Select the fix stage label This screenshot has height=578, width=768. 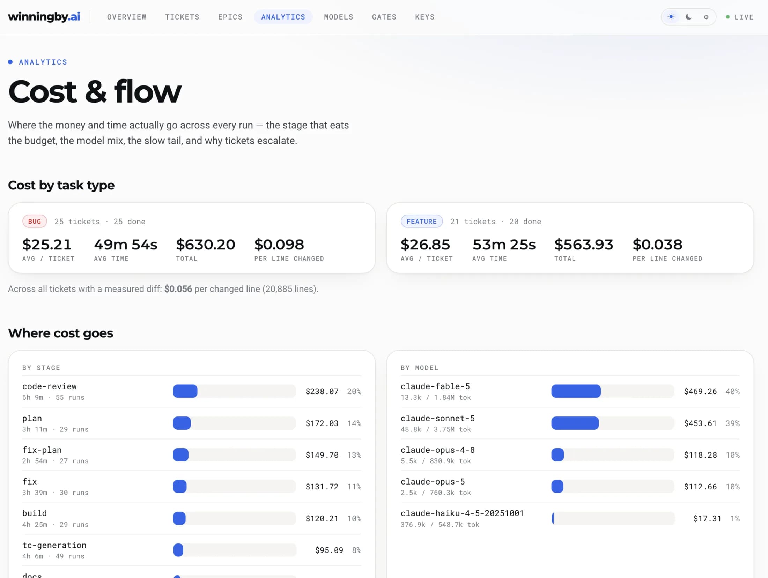30,481
